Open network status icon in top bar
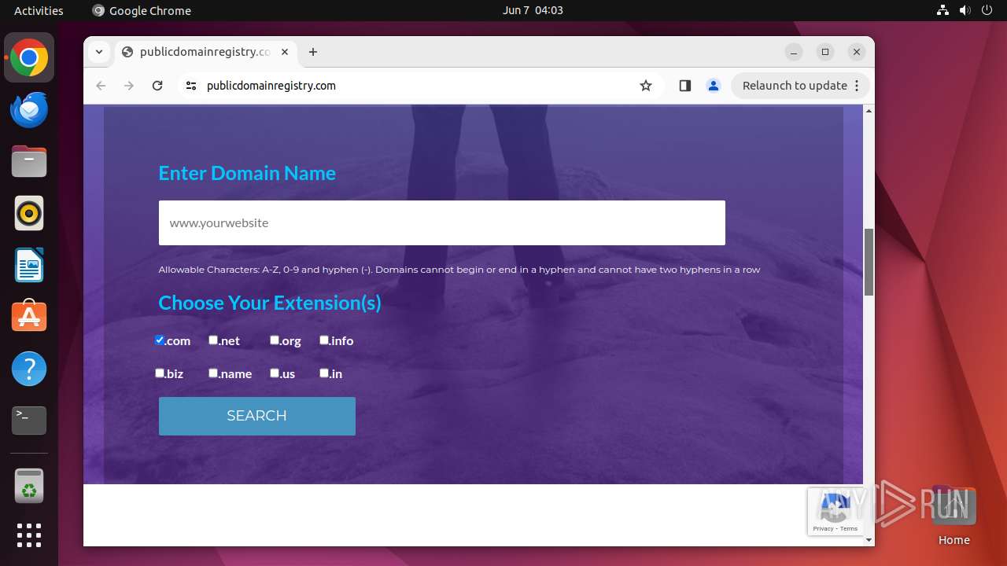 pos(943,10)
